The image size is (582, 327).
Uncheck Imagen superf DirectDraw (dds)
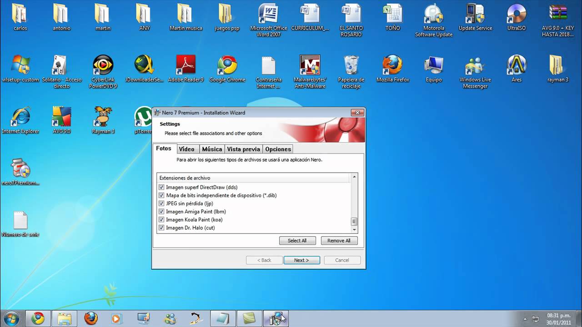[x=161, y=187]
